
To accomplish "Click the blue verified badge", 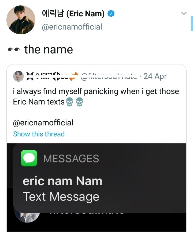I will [111, 13].
